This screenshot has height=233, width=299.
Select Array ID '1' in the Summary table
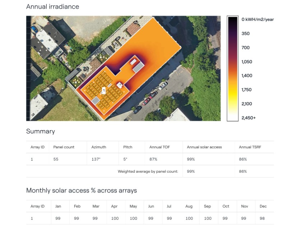pos(32,159)
